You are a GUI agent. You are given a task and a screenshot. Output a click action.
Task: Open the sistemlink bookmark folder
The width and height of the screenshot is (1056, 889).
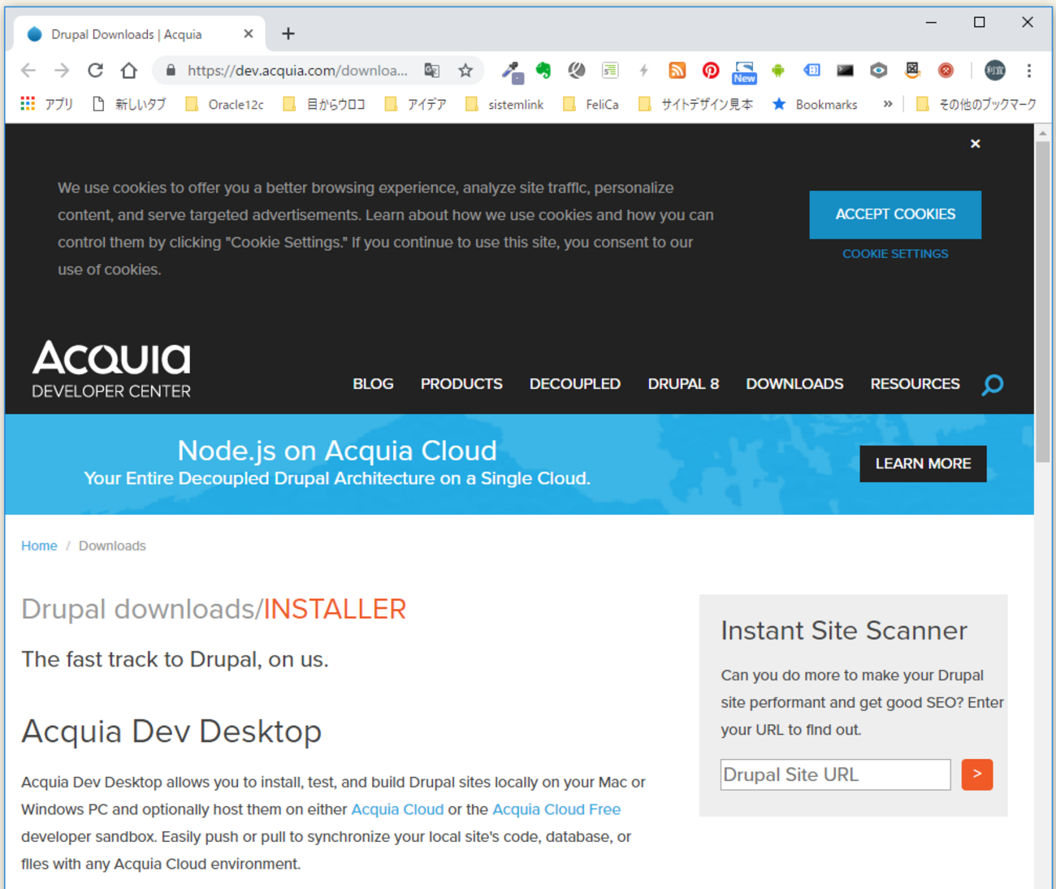(504, 104)
